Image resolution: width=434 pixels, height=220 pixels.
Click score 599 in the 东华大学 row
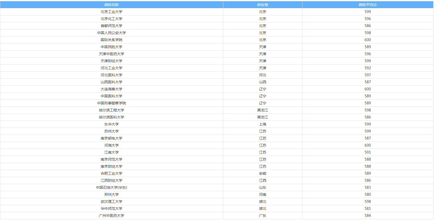click(x=368, y=124)
